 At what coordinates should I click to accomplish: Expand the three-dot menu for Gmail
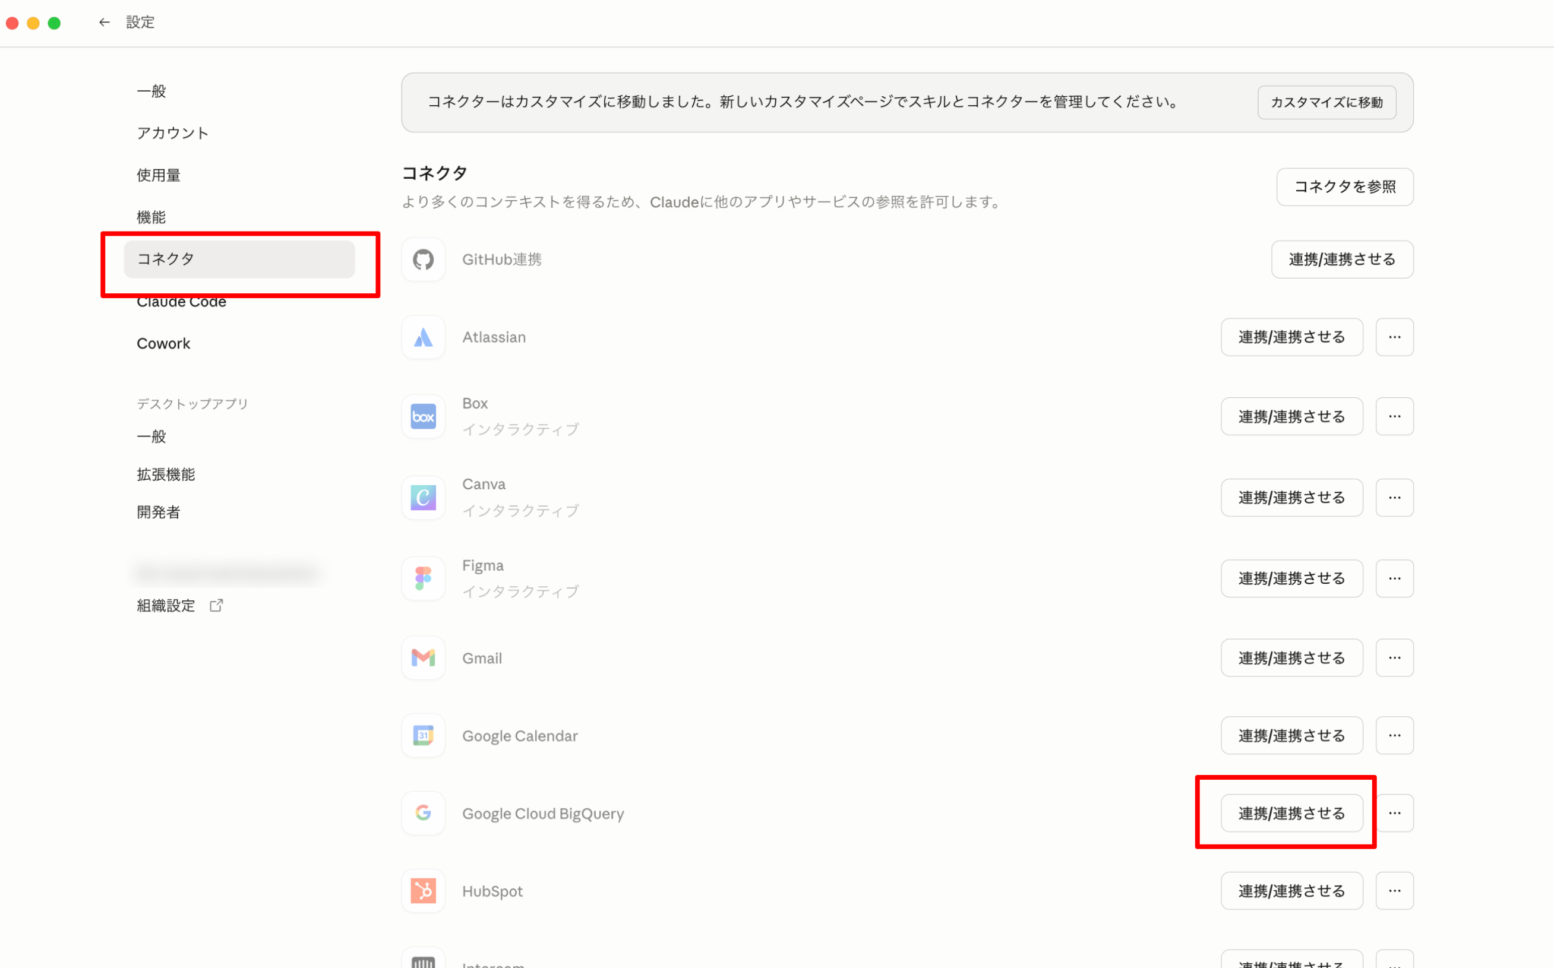[1394, 657]
